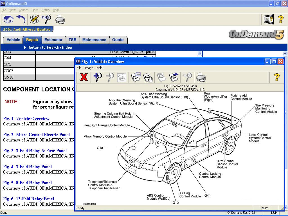The width and height of the screenshot is (288, 216).
Task: Click the G13 label in the diagram
Action: [100, 148]
